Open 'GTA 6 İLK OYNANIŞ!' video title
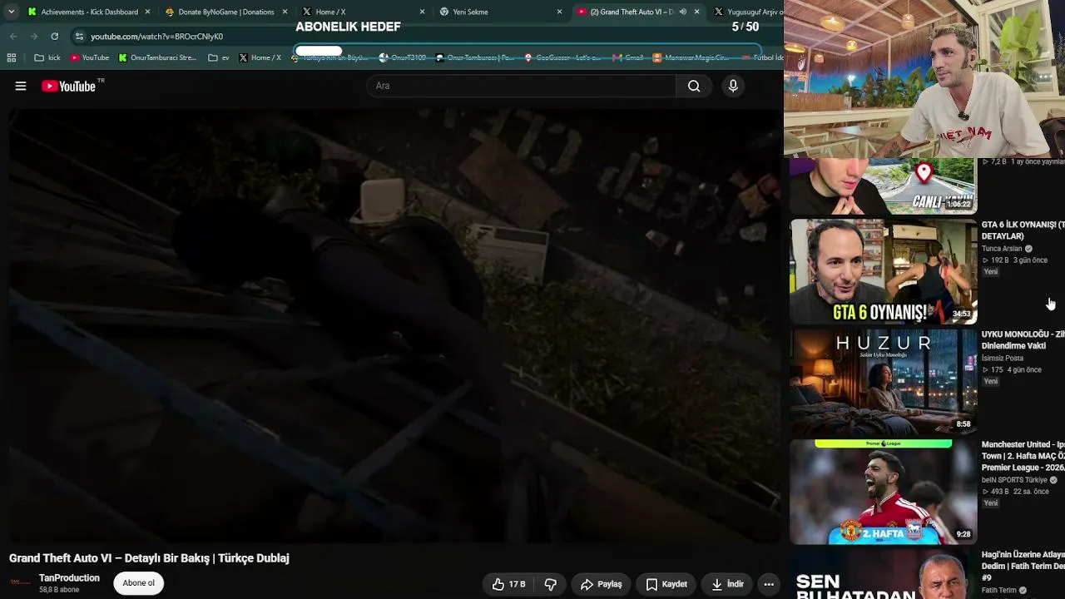This screenshot has height=599, width=1065. (x=1023, y=230)
